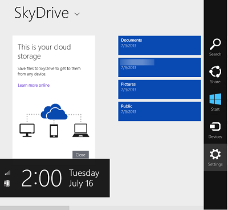Click the 2:00 clock display
The width and height of the screenshot is (228, 210).
pos(42,179)
